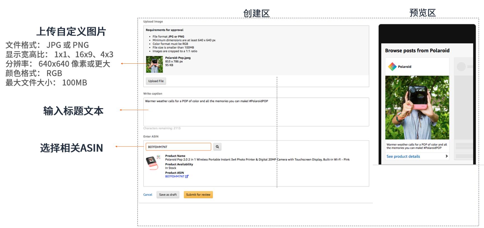The height and width of the screenshot is (228, 484).
Task: Click the arrow next to See product details
Action: click(446, 156)
